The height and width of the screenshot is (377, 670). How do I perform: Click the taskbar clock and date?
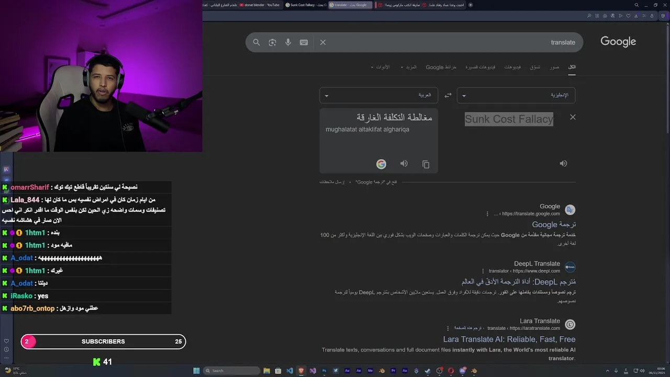tap(657, 371)
